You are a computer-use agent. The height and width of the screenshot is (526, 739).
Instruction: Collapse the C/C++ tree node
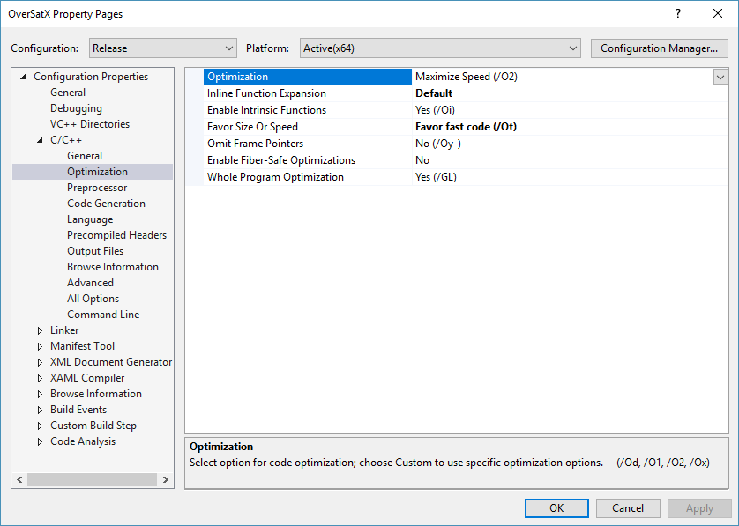click(40, 140)
